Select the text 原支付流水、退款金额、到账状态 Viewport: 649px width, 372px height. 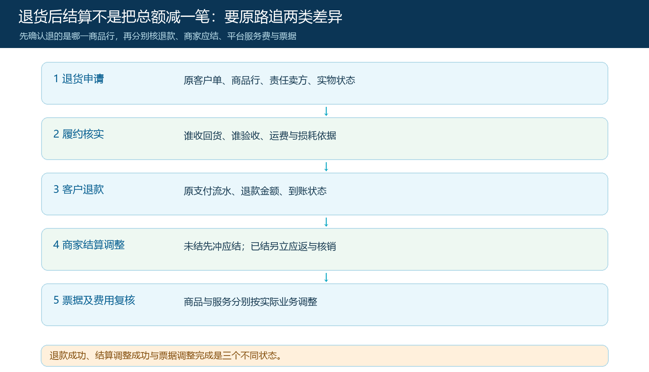[255, 191]
